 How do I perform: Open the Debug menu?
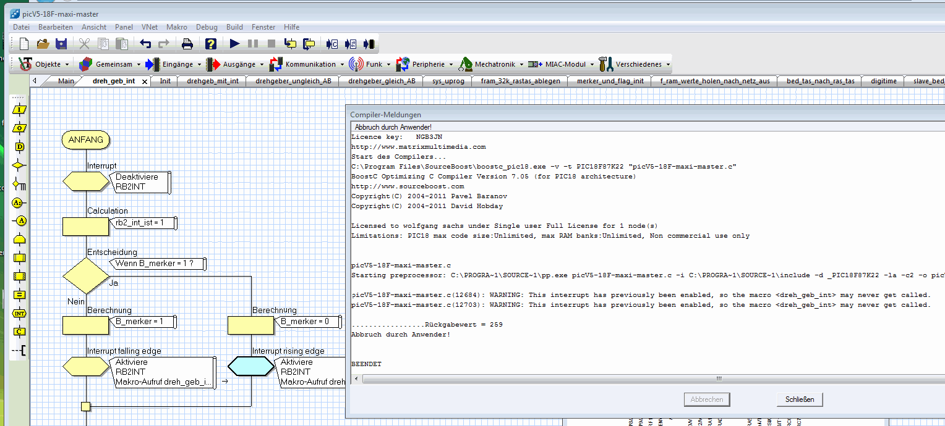pos(207,27)
